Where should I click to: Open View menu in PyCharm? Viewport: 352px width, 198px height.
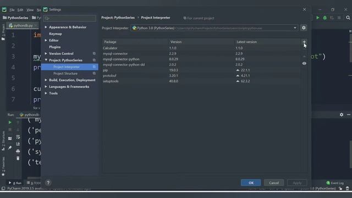[30, 10]
